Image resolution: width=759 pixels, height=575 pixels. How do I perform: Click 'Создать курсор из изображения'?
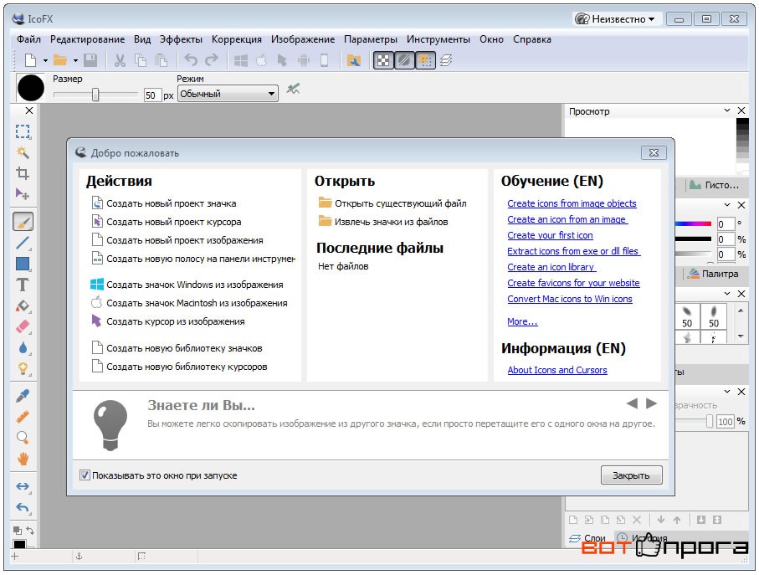168,321
